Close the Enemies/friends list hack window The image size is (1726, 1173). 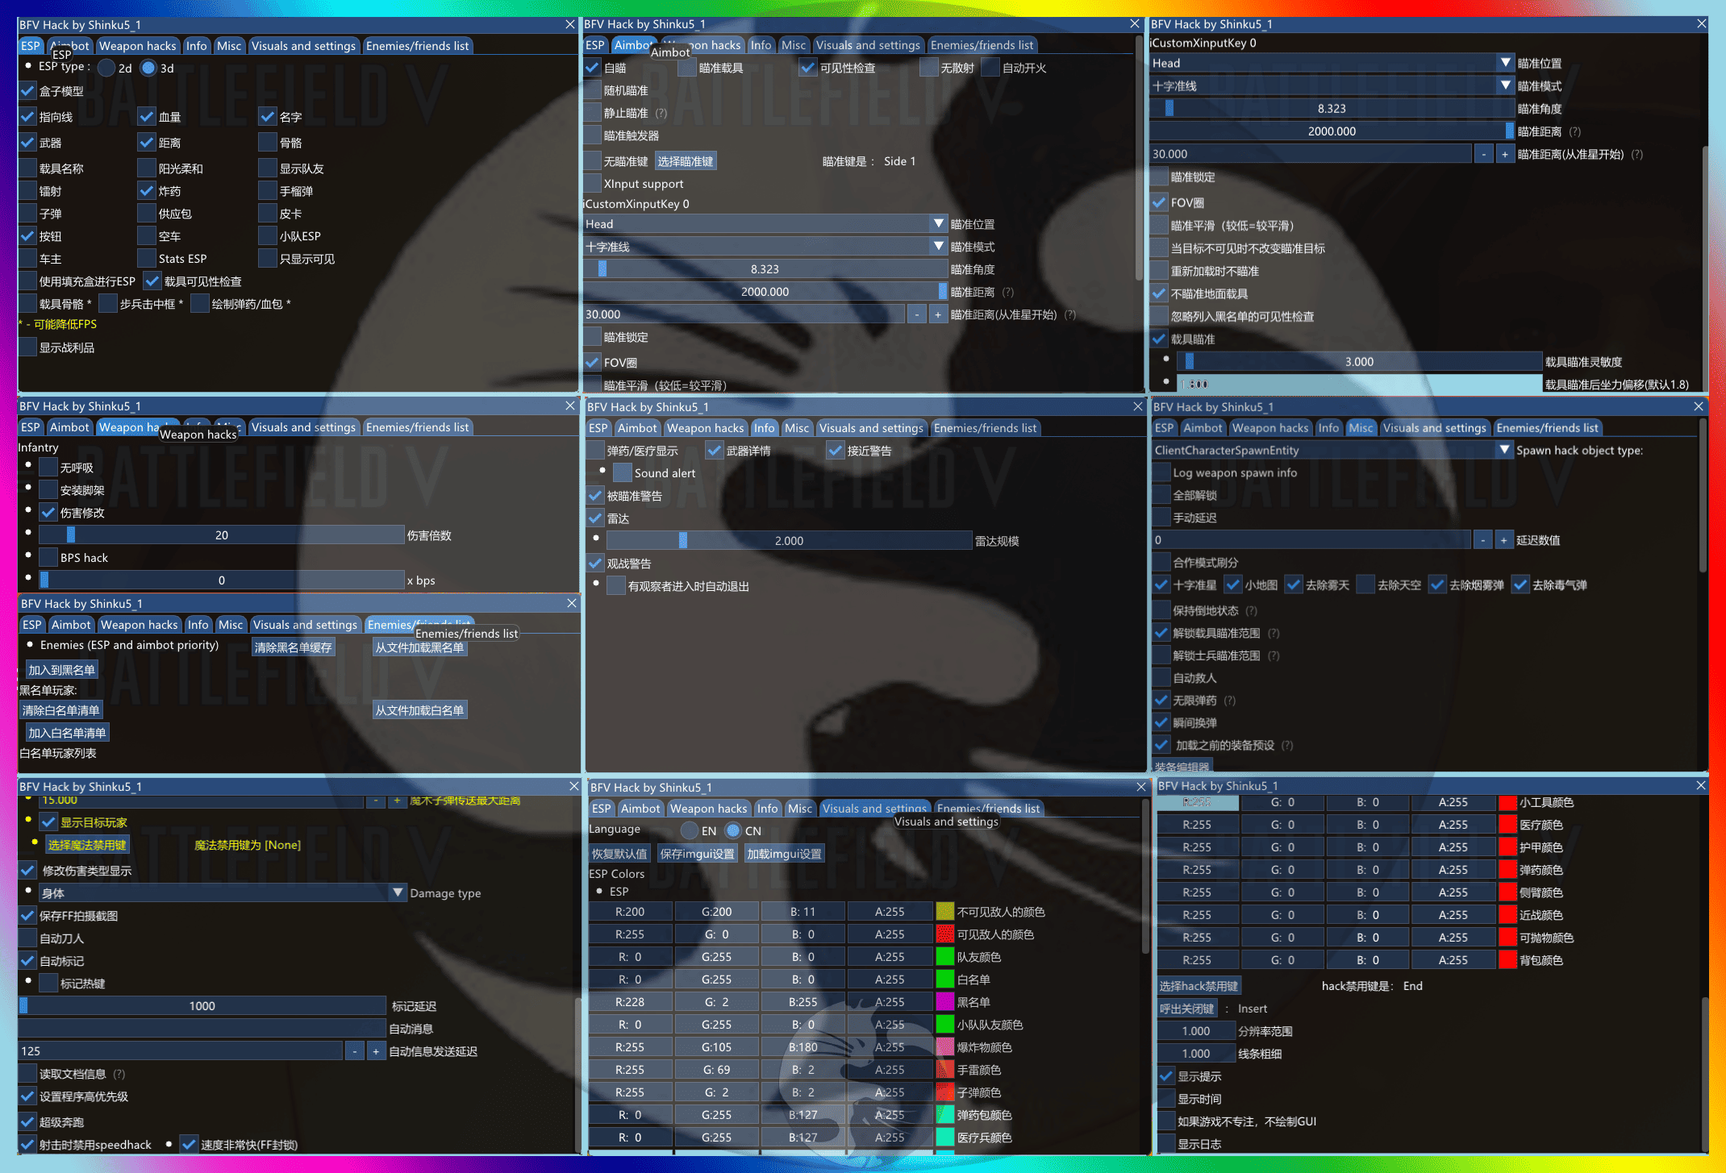[x=571, y=603]
